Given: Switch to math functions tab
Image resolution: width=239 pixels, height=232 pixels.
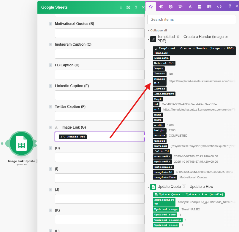Looking at the screenshot, I should coord(180,7).
